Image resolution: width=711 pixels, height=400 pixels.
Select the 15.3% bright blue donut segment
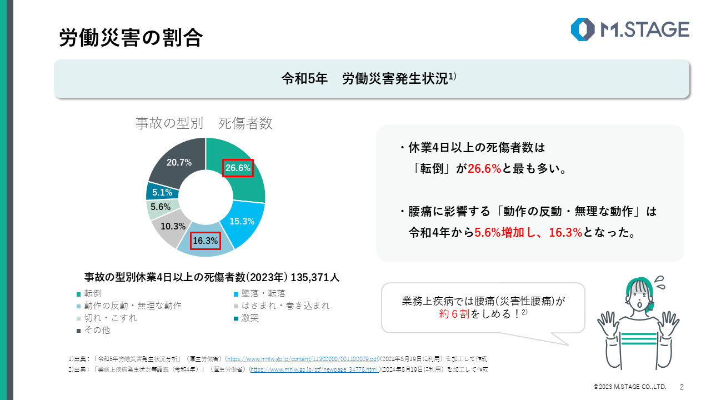242,221
